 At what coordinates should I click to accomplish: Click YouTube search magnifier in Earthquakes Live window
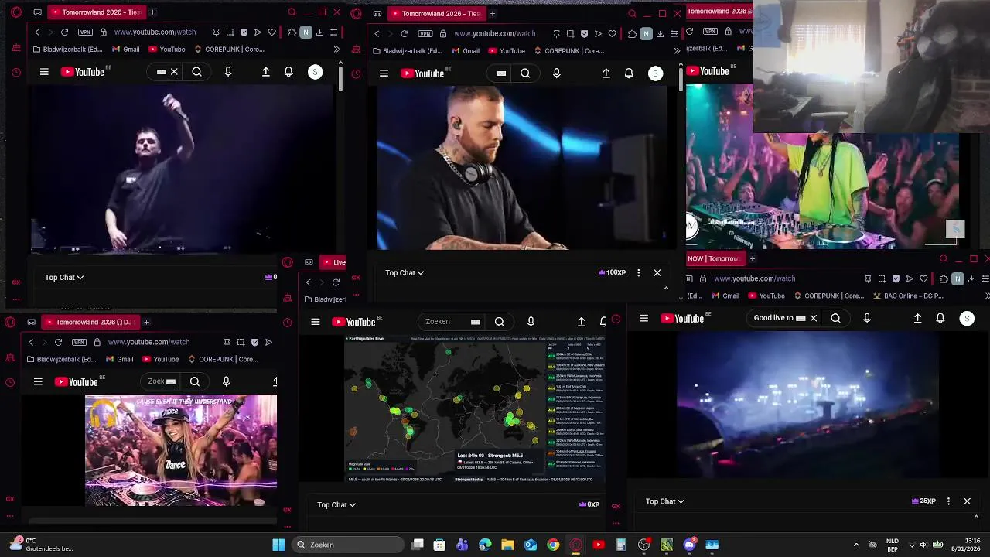500,322
